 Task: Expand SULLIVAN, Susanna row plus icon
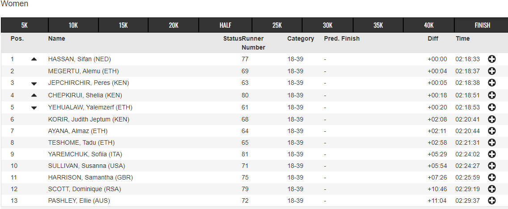click(x=491, y=166)
